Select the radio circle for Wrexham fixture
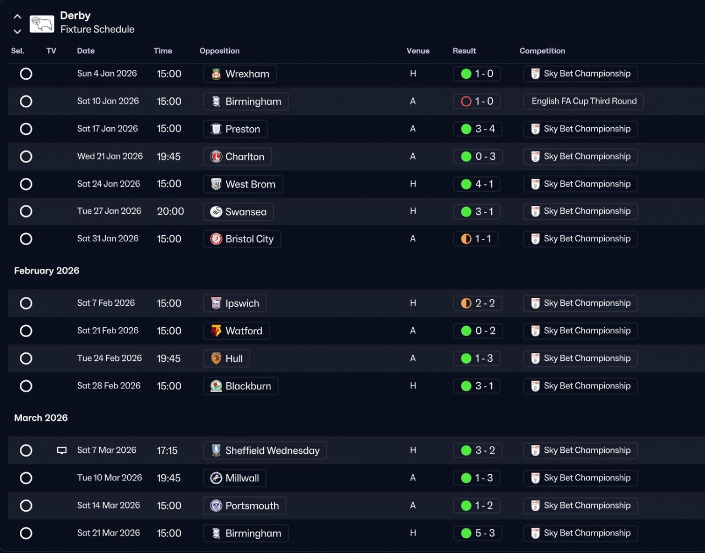Viewport: 705px width, 553px height. coord(26,74)
